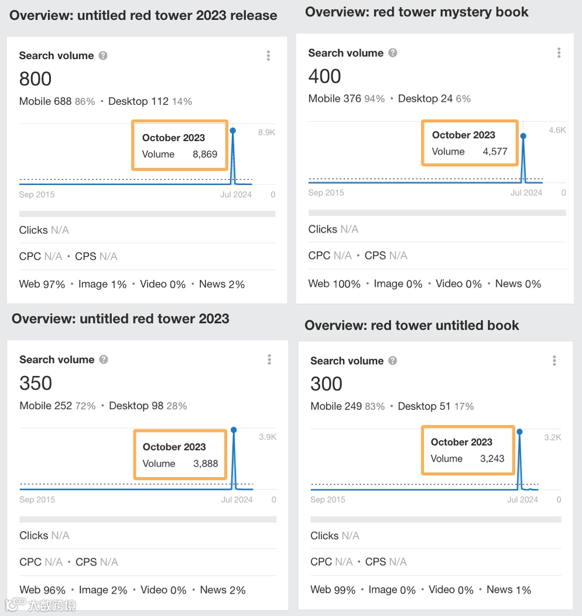Click the watermark logo icon bottom-left
The image size is (582, 616).
16,604
